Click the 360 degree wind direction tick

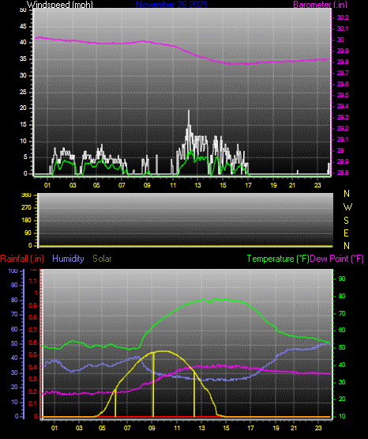[26, 195]
